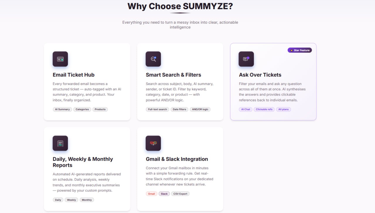Click the AI Chat tag
The width and height of the screenshot is (375, 213).
246,109
